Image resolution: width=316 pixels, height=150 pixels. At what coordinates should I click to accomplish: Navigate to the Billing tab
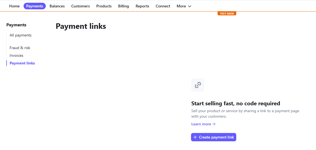[x=124, y=6]
